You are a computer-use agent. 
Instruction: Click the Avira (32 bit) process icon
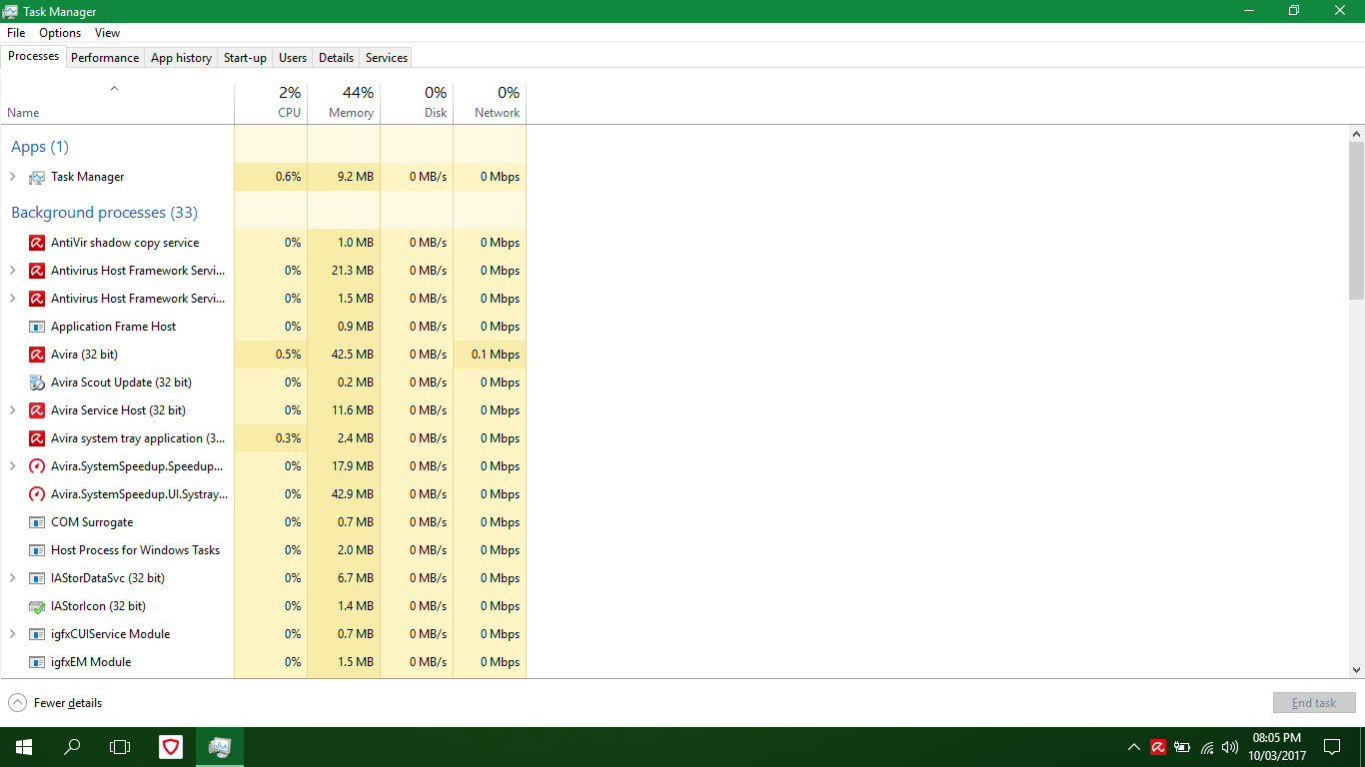point(37,355)
